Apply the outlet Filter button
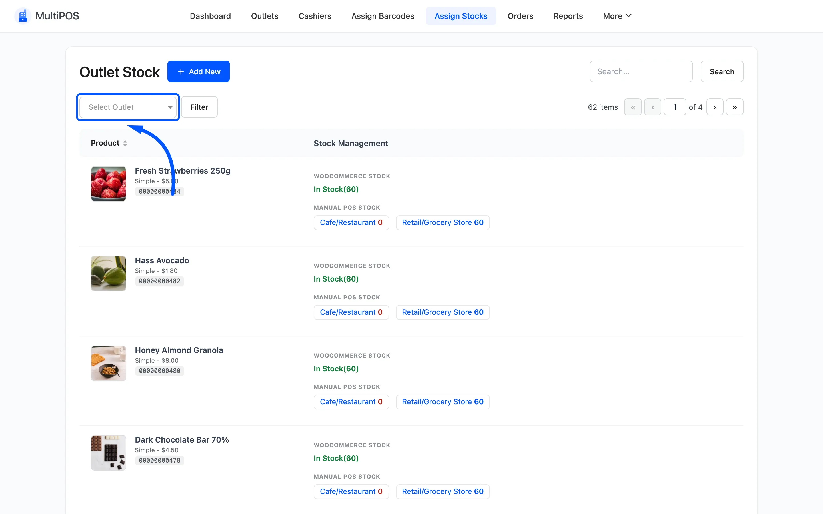The width and height of the screenshot is (823, 514). (x=199, y=107)
